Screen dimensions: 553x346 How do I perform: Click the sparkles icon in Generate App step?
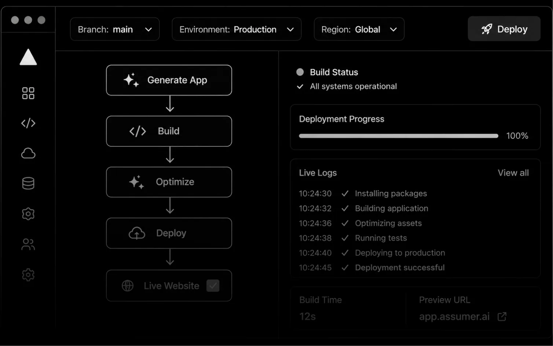pos(131,80)
